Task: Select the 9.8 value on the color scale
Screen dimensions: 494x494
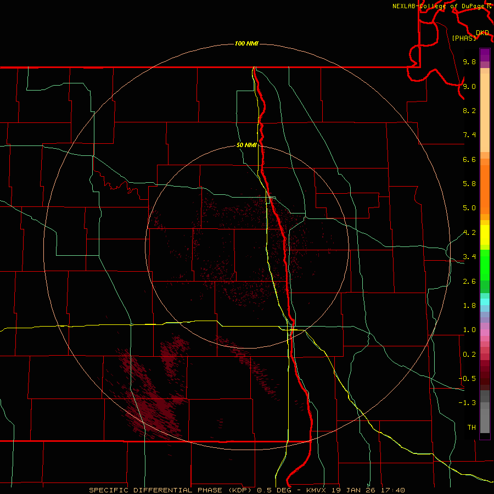Action: (x=469, y=61)
